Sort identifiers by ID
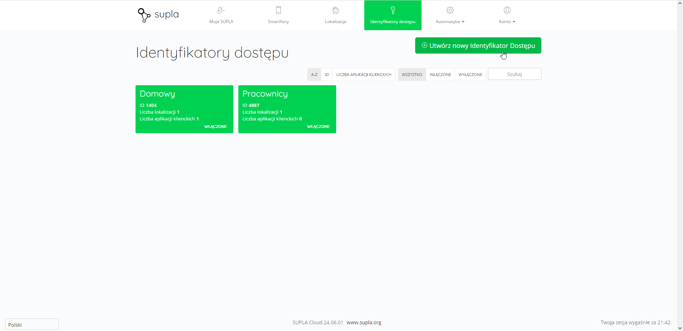Image resolution: width=683 pixels, height=331 pixels. 327,75
